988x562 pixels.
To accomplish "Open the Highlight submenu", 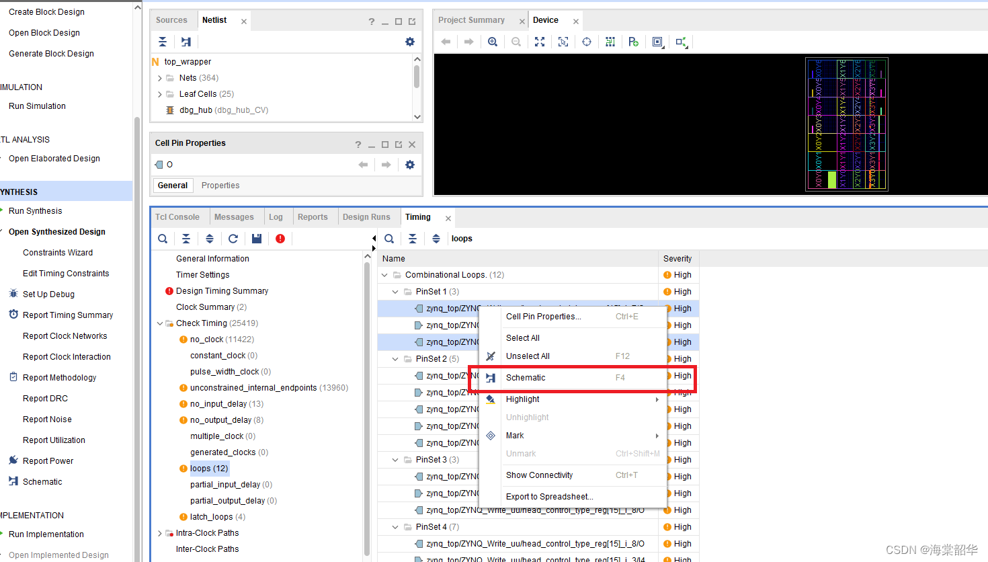I will point(573,399).
